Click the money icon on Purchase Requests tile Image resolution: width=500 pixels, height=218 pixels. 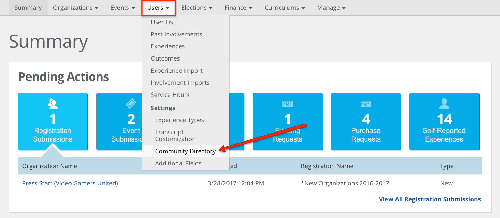[366, 103]
